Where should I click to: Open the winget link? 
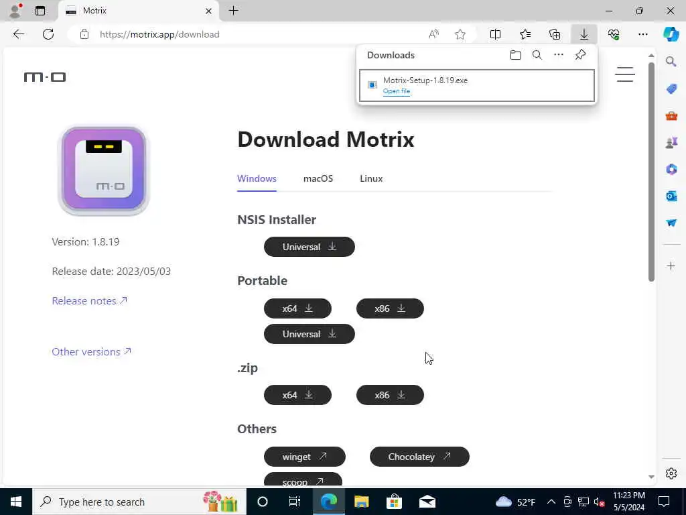coord(305,457)
